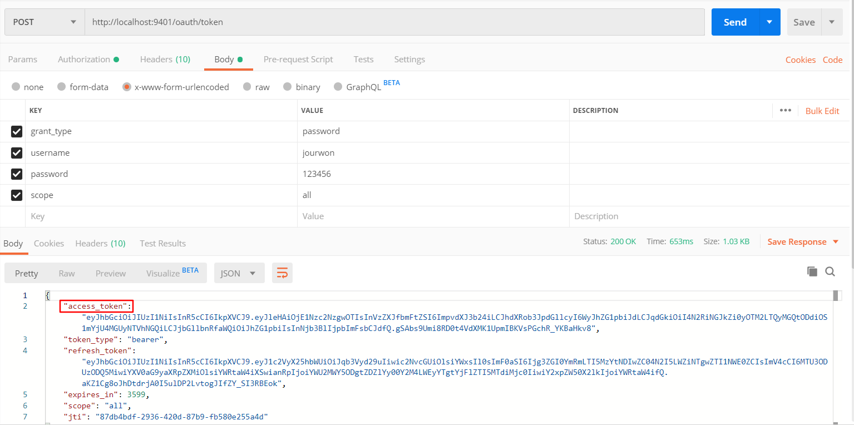Uncheck the grant_type parameter

[x=16, y=131]
